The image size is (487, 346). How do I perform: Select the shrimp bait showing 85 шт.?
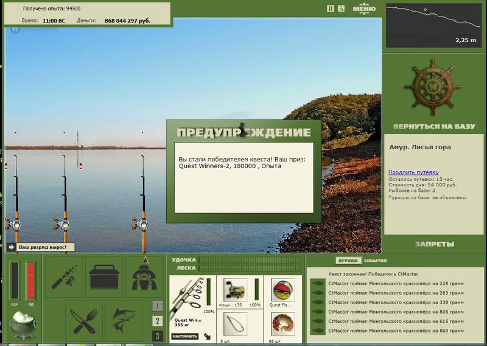point(282,324)
